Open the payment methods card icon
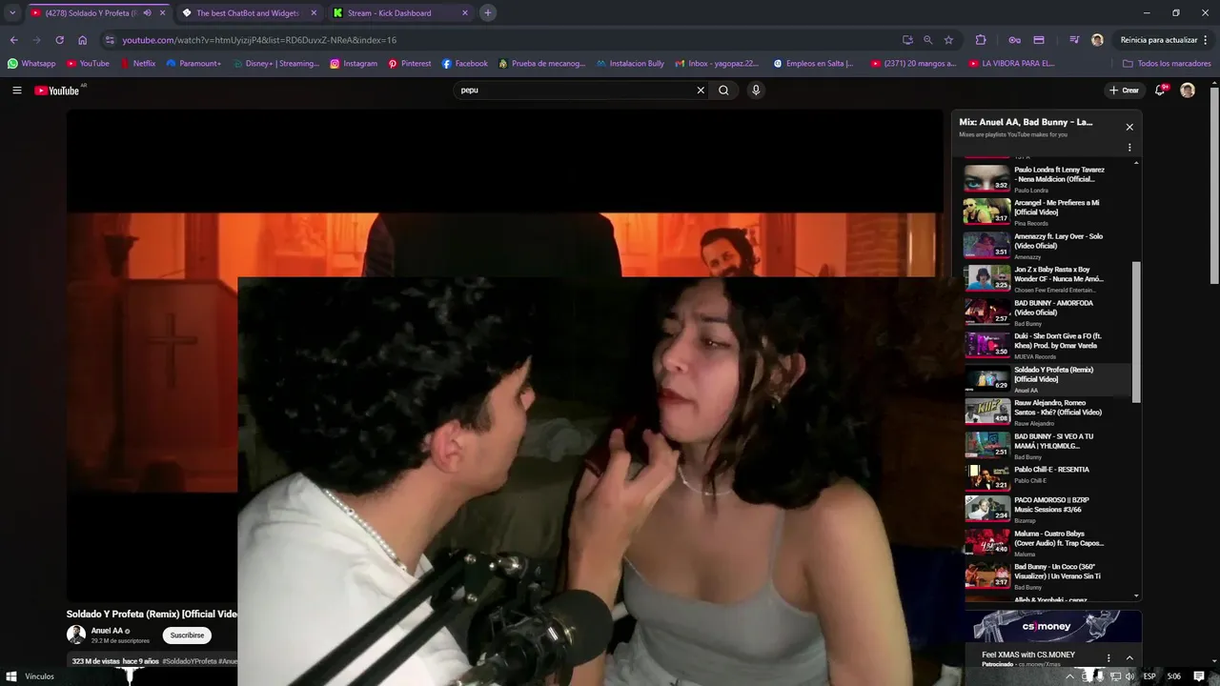 pos(1039,40)
